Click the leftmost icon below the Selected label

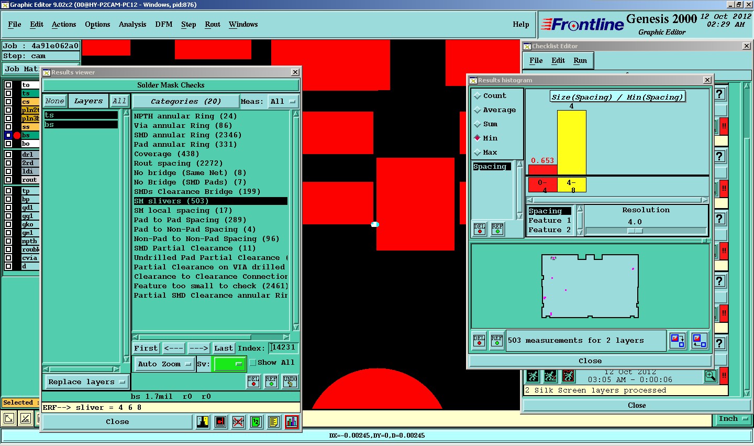click(x=9, y=418)
